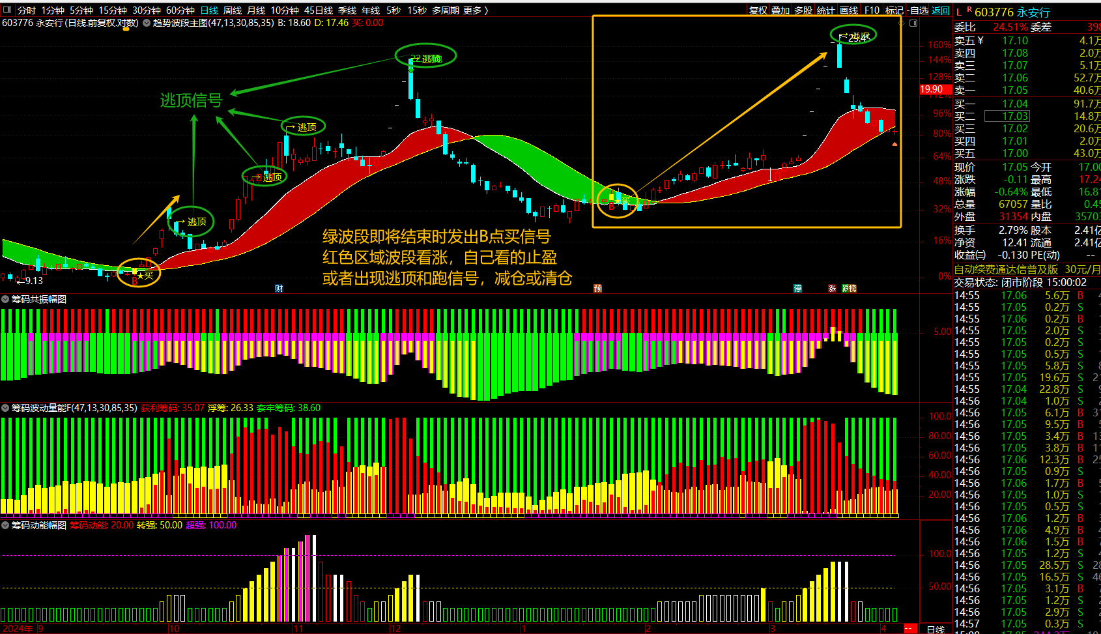Click the month 12 marker on timeline
Image resolution: width=1101 pixels, height=634 pixels.
(395, 629)
